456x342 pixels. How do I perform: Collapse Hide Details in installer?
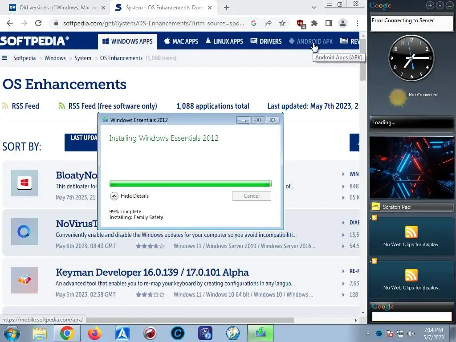click(130, 196)
